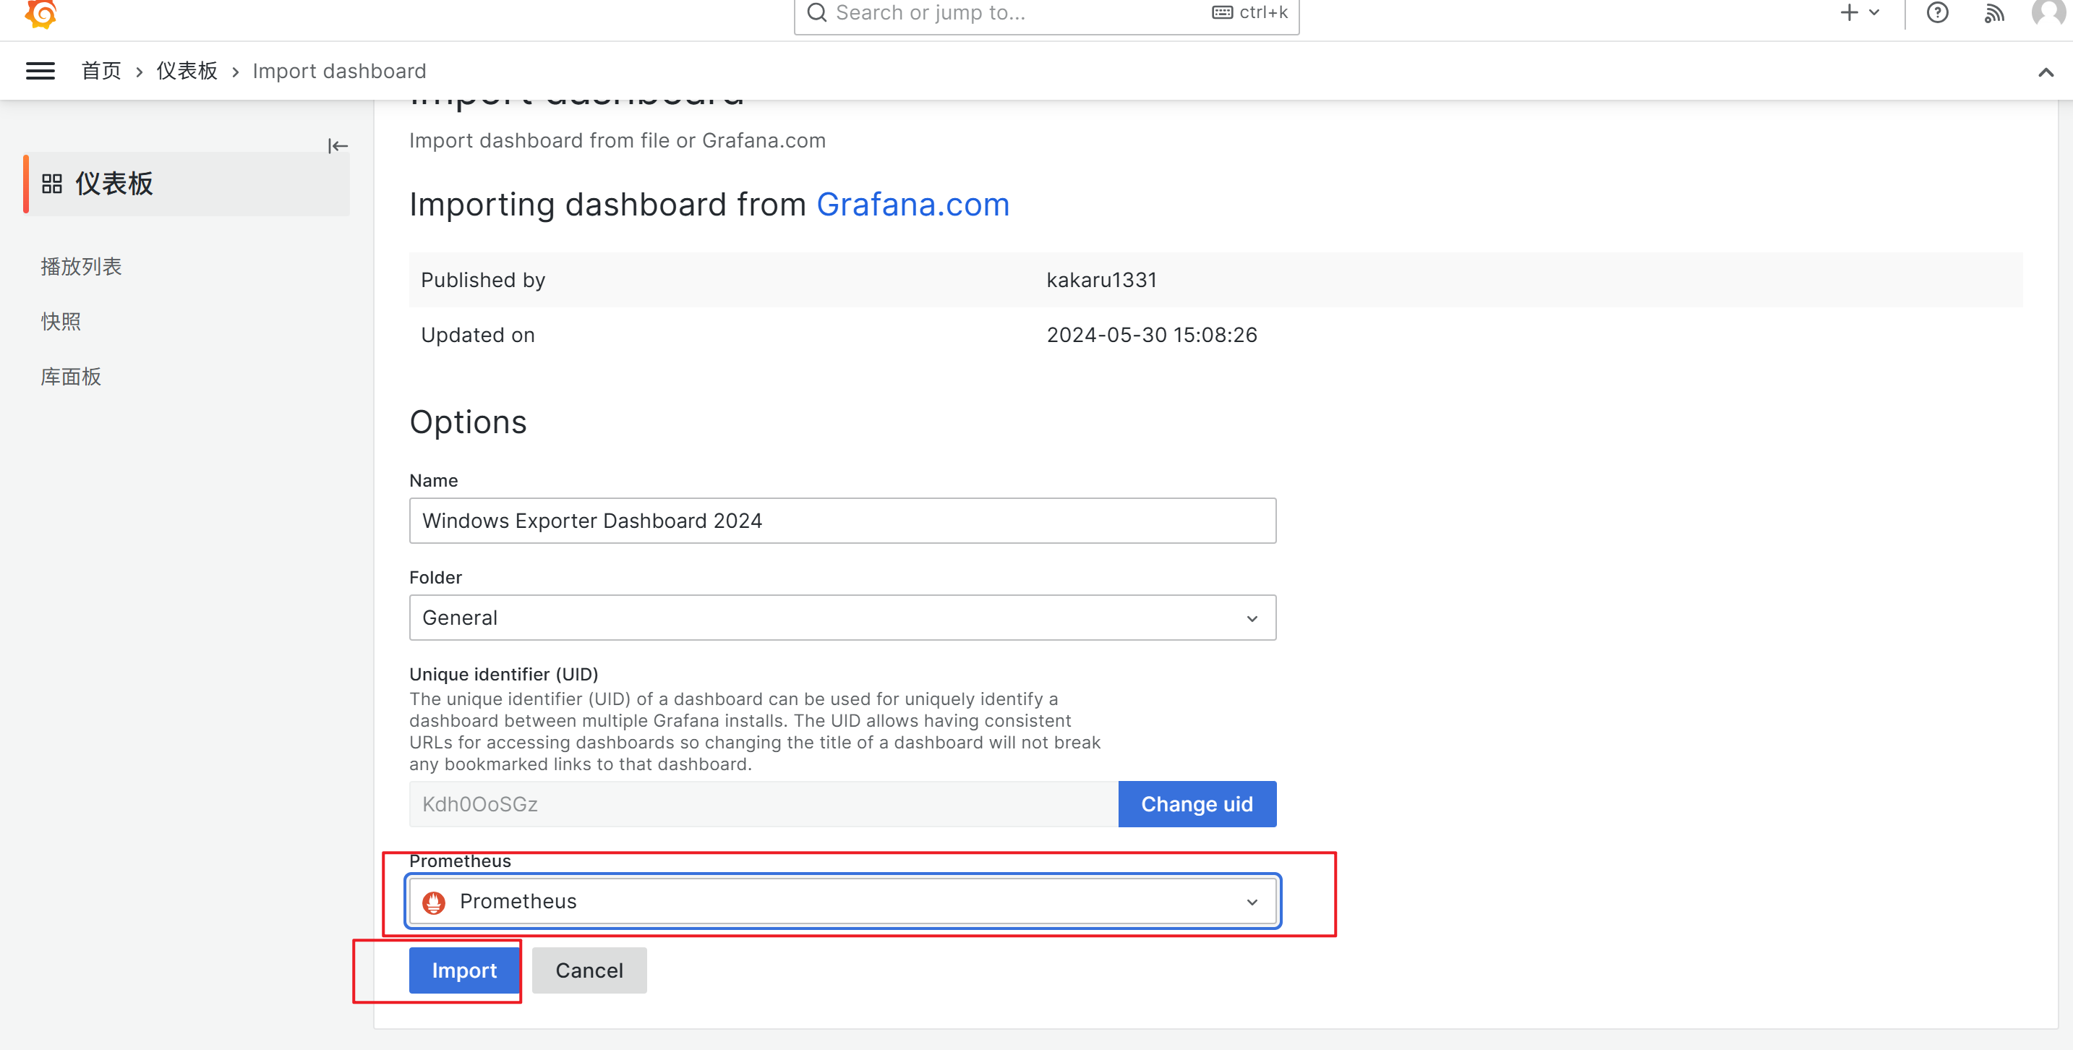Collapse the sidebar with dock arrow icon

[338, 145]
